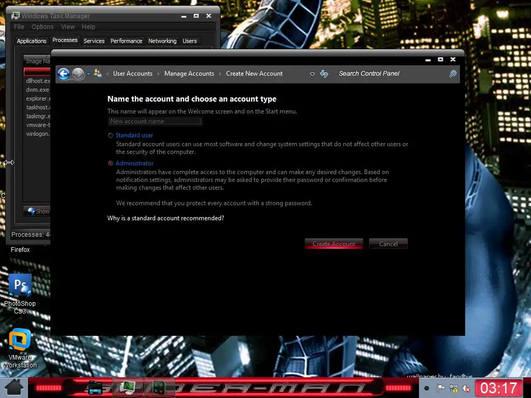Open 'Why is a standard account recommended?' link
Viewport: 531px width, 398px height.
pos(165,218)
